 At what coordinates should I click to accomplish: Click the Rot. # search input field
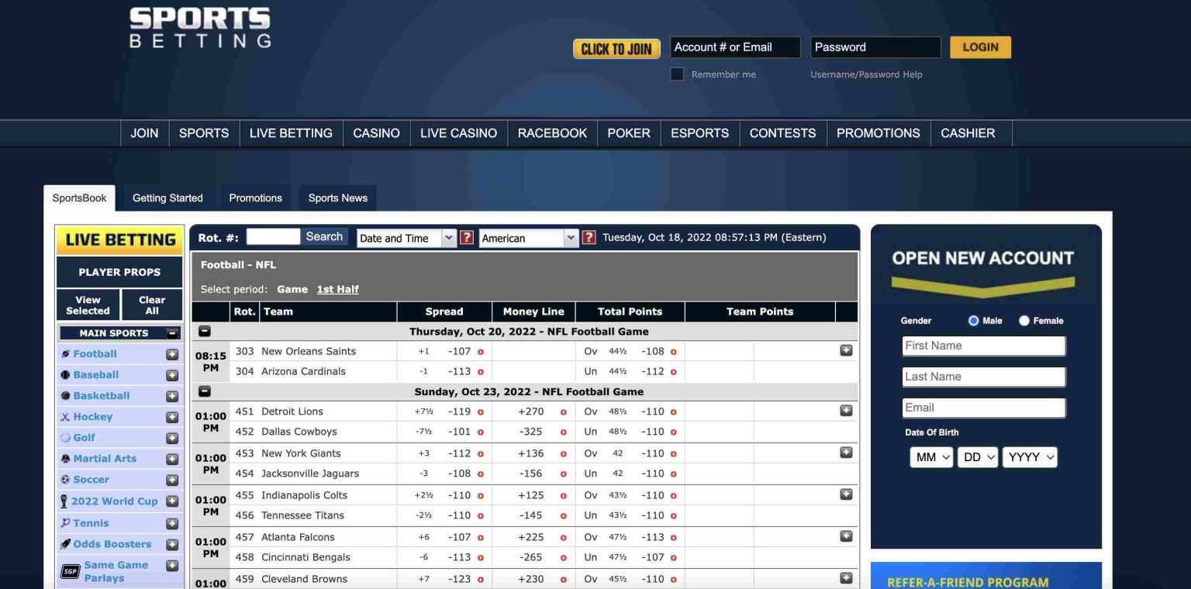pos(272,236)
